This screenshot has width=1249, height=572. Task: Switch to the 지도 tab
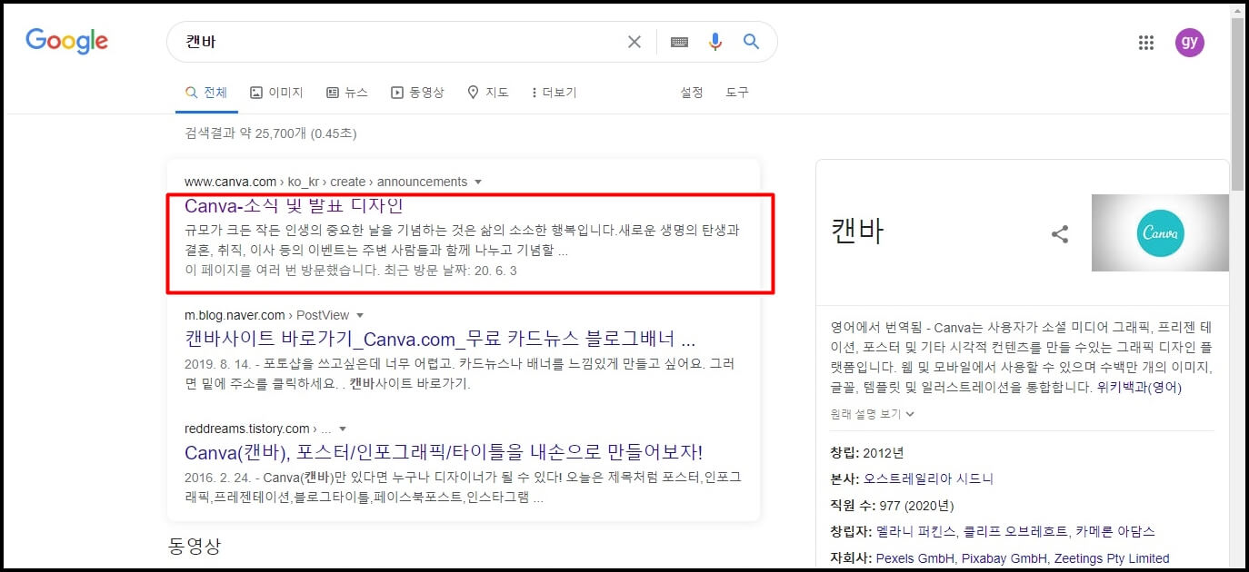click(487, 93)
